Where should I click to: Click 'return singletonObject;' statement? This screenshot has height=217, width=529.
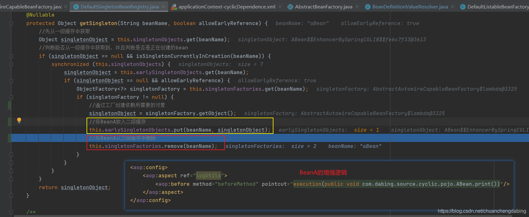(75, 188)
